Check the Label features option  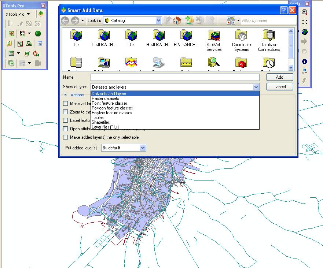click(65, 120)
